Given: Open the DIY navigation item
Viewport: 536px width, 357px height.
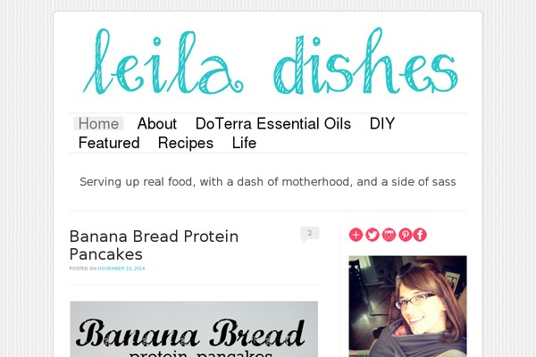Looking at the screenshot, I should pyautogui.click(x=382, y=123).
